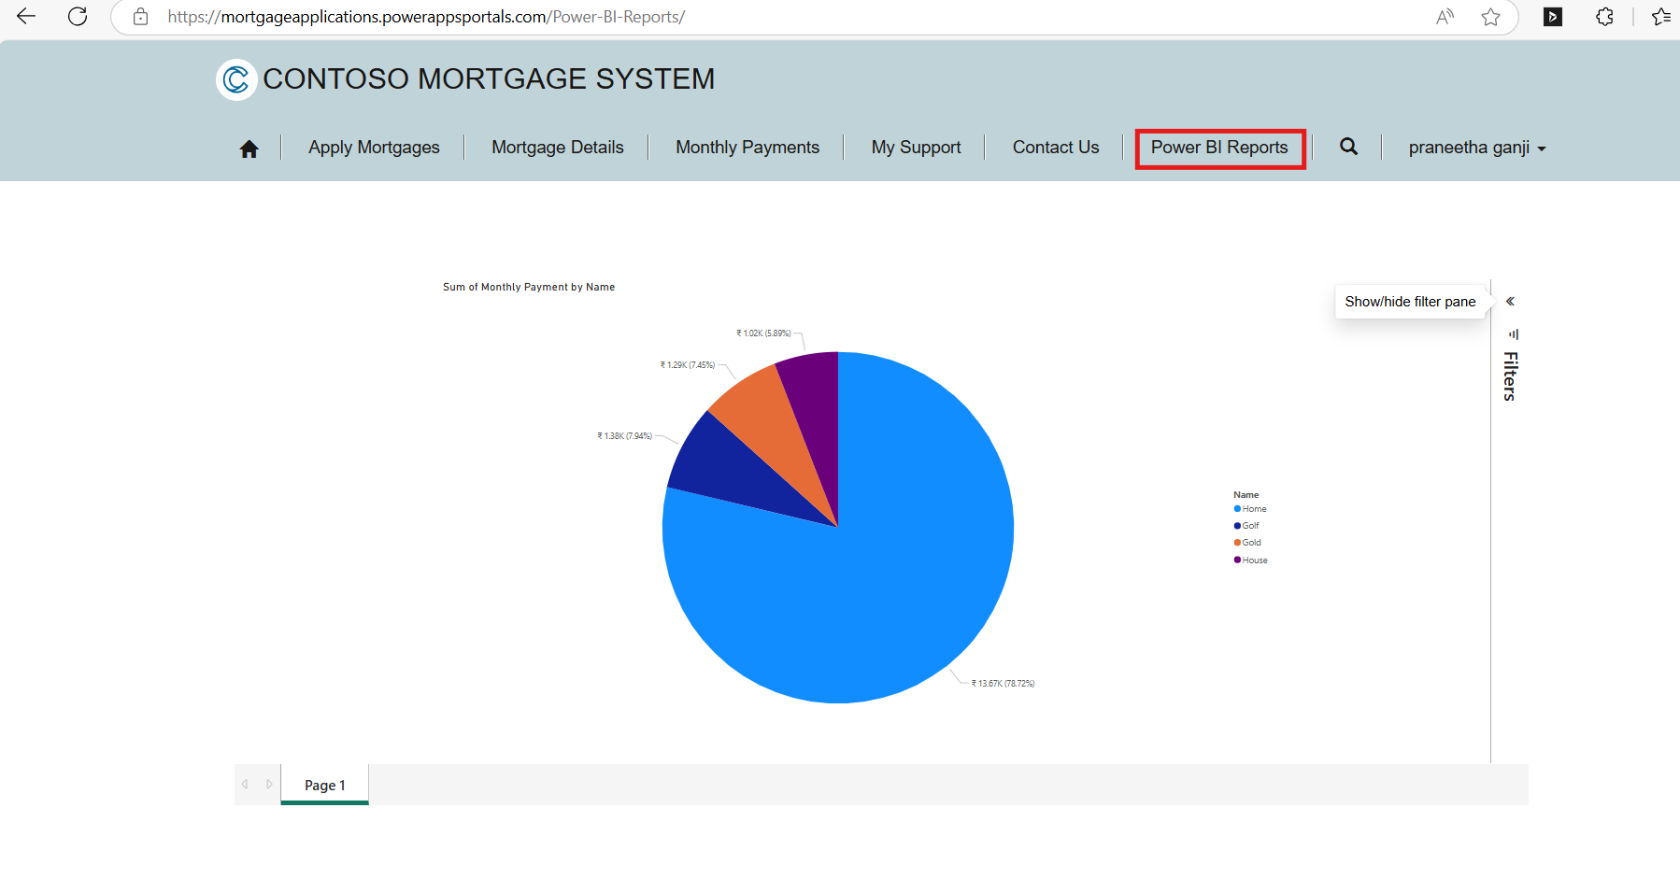Select the Page 1 report tab
The height and width of the screenshot is (879, 1680).
pyautogui.click(x=324, y=785)
